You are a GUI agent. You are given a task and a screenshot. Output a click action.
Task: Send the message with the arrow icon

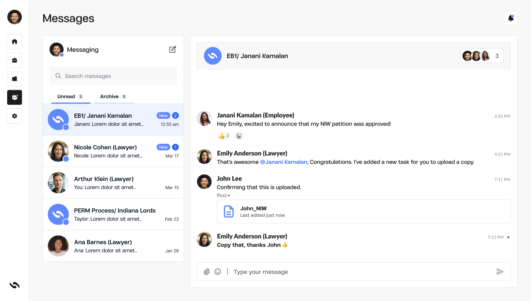(x=500, y=271)
